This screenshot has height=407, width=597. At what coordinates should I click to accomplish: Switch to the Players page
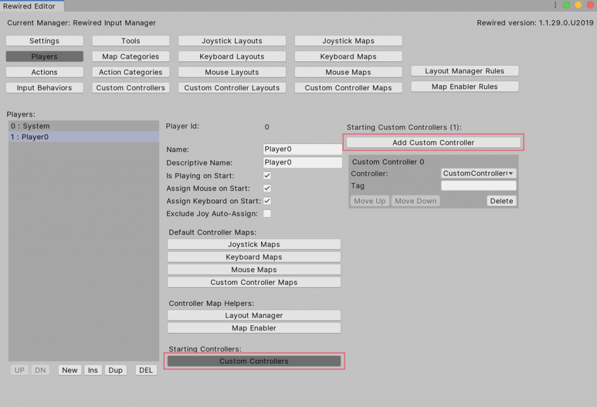44,56
